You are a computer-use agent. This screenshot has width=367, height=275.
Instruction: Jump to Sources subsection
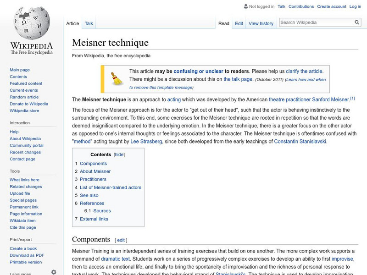coord(102,211)
